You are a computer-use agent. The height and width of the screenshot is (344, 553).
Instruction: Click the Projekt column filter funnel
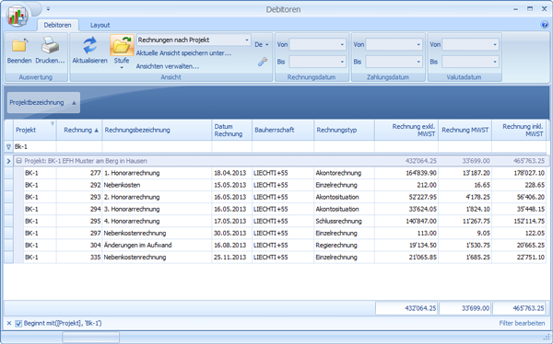coord(53,123)
